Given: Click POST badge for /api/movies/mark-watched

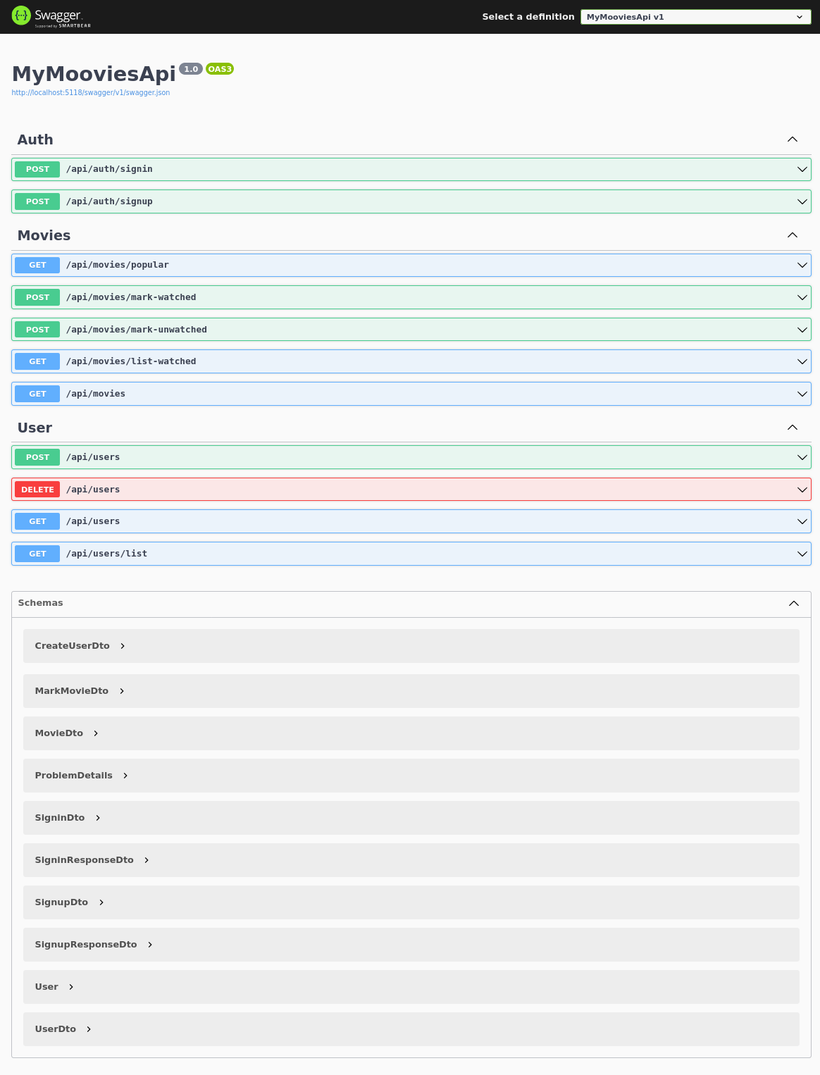Looking at the screenshot, I should coord(37,297).
